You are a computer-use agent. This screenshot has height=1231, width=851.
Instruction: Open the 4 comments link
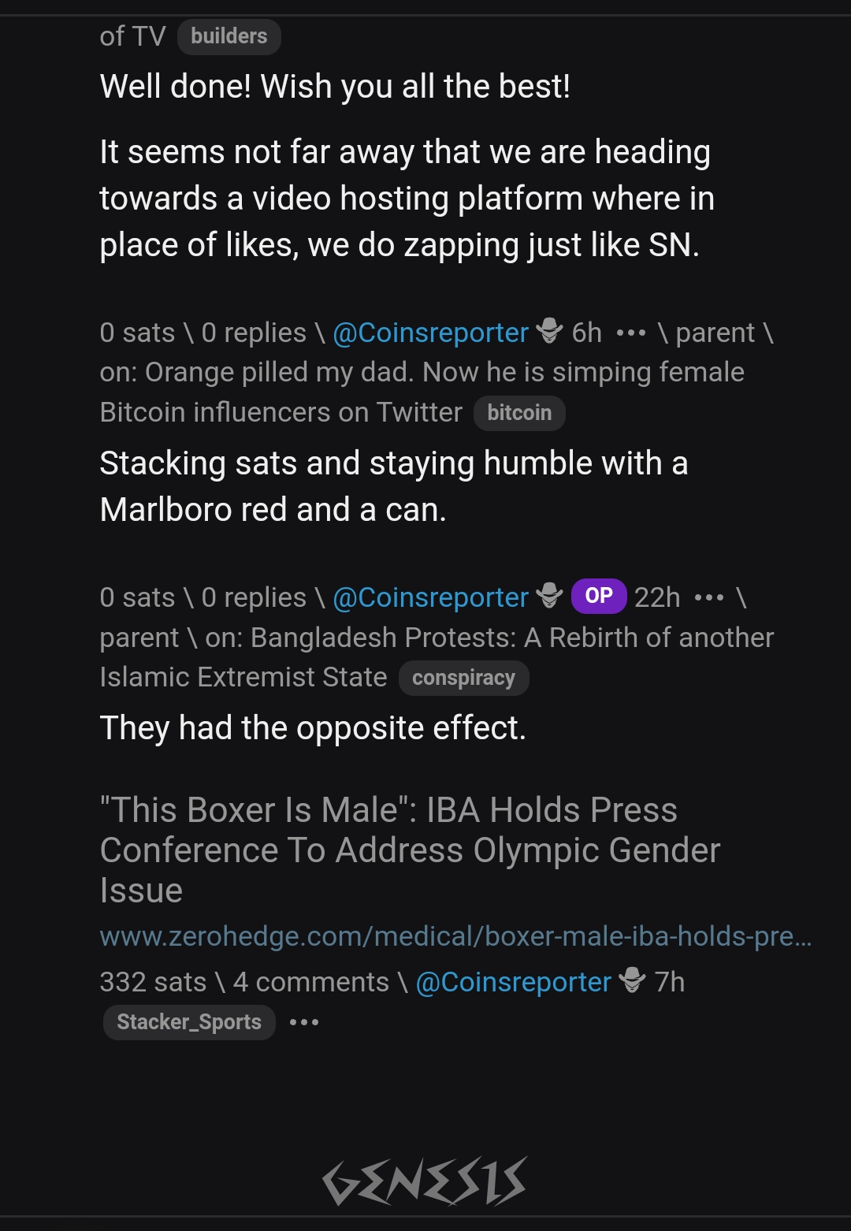311,982
